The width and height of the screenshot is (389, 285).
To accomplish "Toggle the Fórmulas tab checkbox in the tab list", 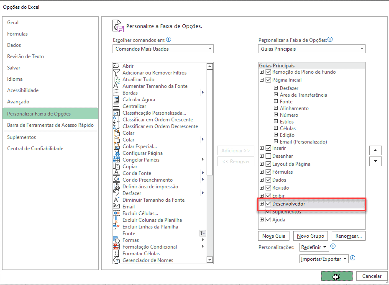I will point(268,172).
